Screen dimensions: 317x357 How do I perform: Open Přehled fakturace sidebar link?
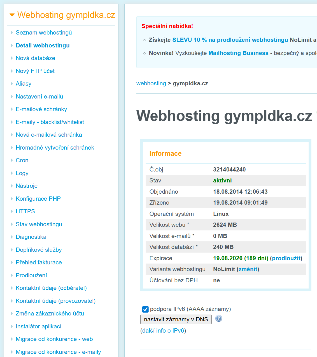point(39,262)
